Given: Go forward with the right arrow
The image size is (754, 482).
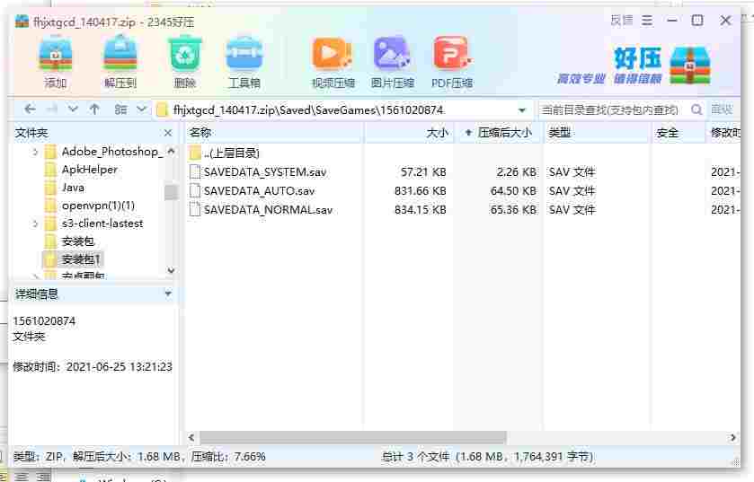Looking at the screenshot, I should [x=51, y=110].
